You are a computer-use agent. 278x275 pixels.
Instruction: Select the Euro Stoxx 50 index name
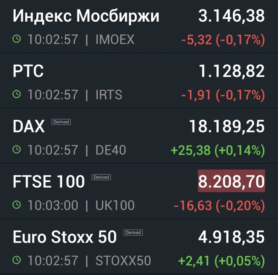[x=65, y=237]
